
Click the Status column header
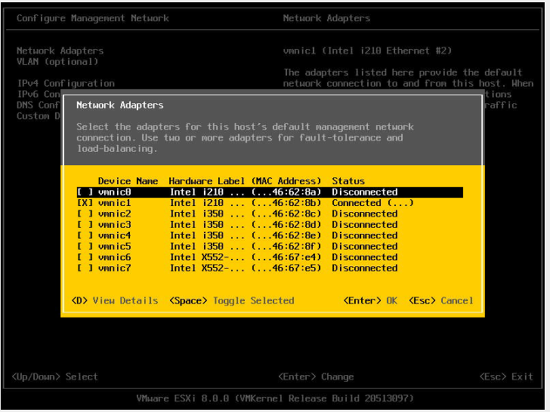[x=348, y=181]
